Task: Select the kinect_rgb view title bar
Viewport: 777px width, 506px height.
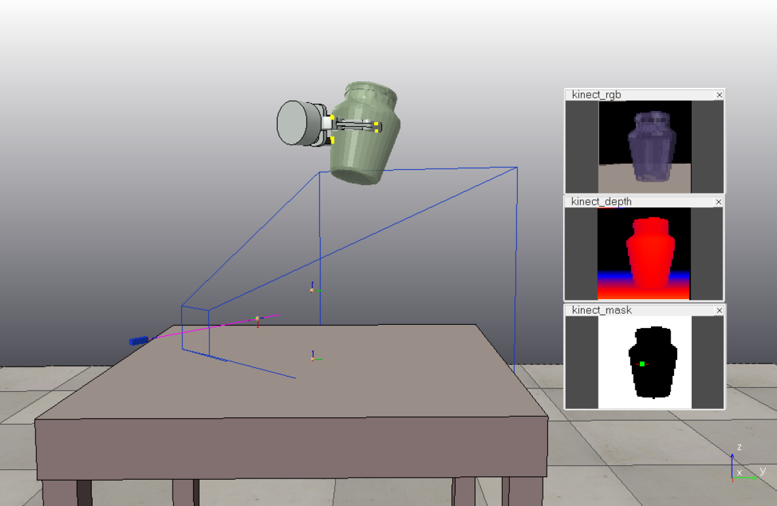Action: point(644,95)
